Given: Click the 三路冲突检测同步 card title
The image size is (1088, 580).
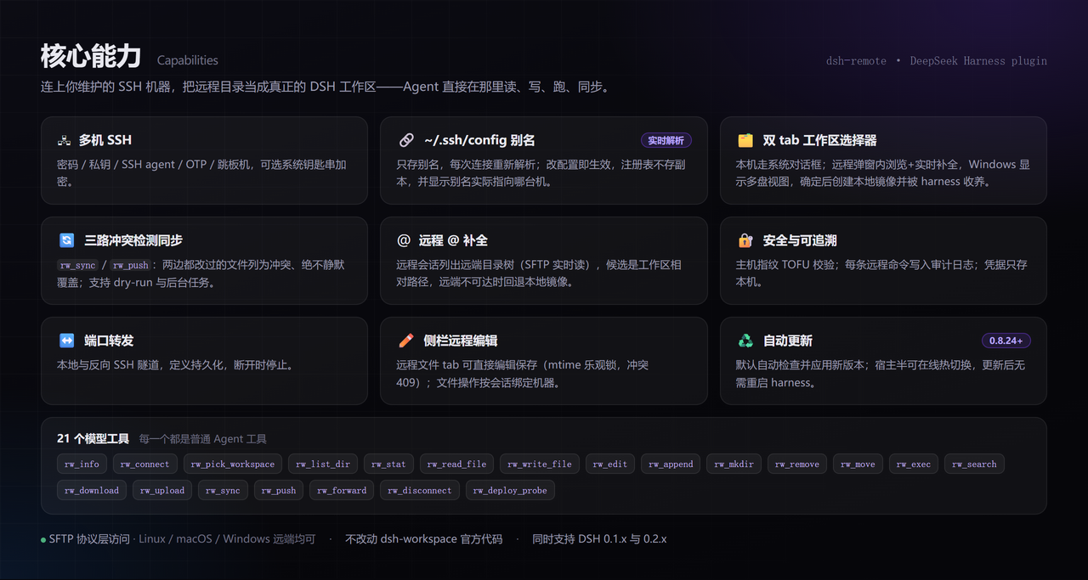Looking at the screenshot, I should 133,240.
